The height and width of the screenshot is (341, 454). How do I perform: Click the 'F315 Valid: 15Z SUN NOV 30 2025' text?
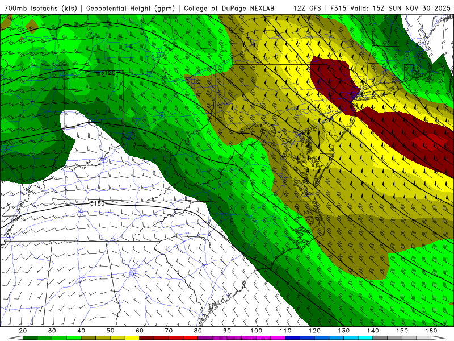(390, 8)
